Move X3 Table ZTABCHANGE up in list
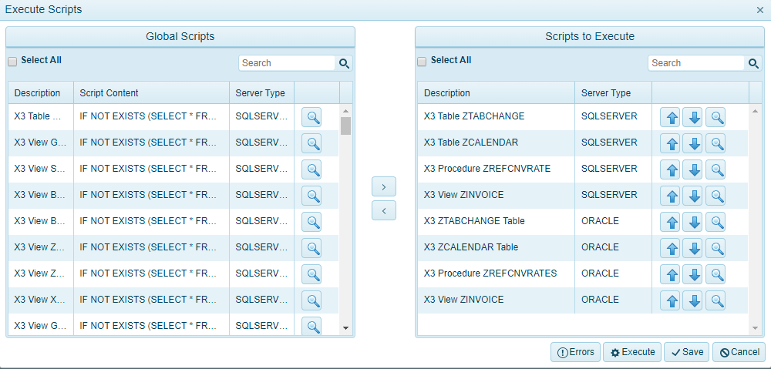 pyautogui.click(x=671, y=117)
